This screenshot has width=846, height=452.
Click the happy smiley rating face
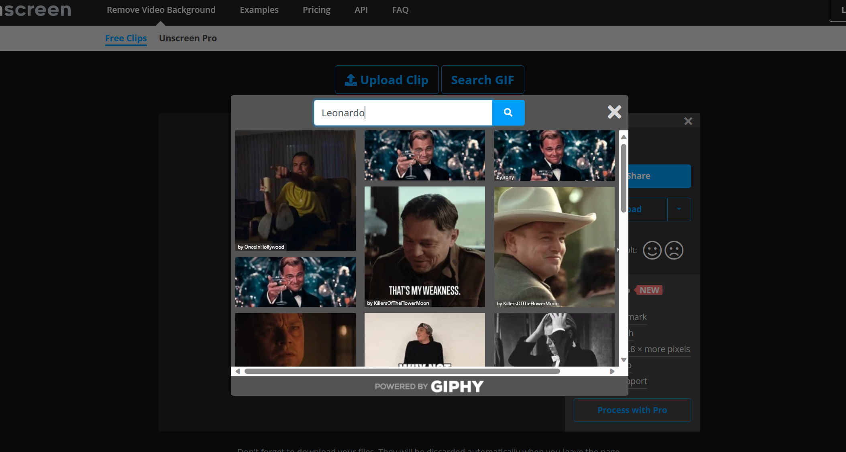[652, 250]
